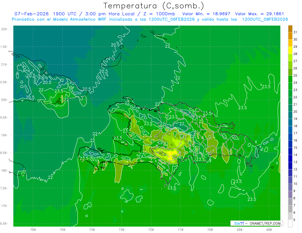Click the "Valor Max. = 29.1861" value
Screen dimensions: 302x233
pyautogui.click(x=259, y=14)
